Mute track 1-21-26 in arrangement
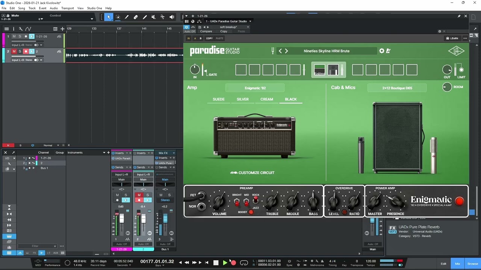481x270 pixels. click(x=14, y=36)
